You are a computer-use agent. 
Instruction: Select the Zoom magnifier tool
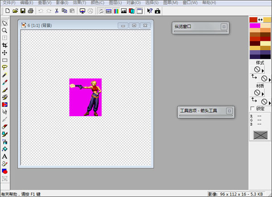click(x=5, y=30)
